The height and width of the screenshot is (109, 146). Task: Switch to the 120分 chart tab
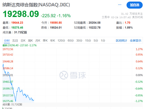(x=61, y=41)
